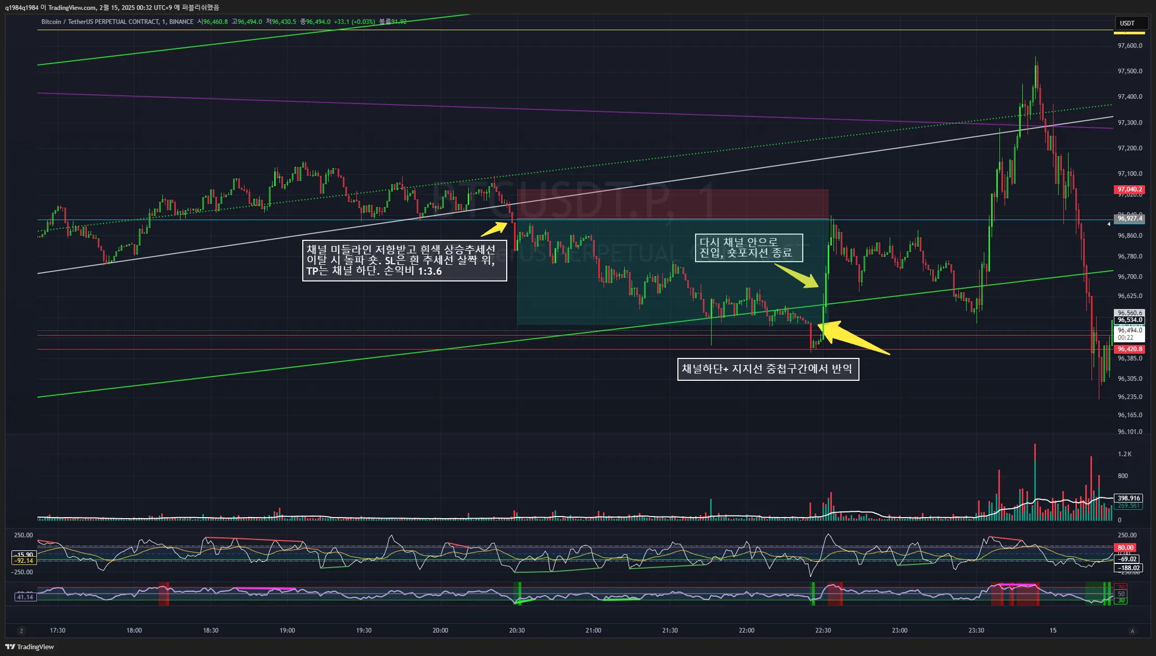Click the 398.916 volume MA label
The height and width of the screenshot is (656, 1156).
click(x=1128, y=498)
